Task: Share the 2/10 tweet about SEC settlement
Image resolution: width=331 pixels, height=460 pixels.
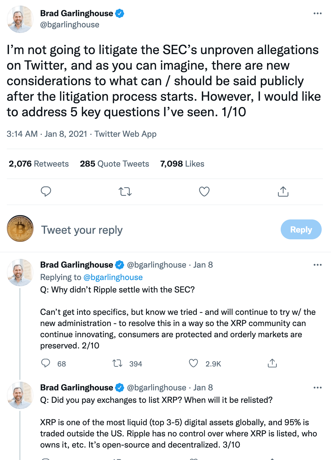Action: coord(272,363)
